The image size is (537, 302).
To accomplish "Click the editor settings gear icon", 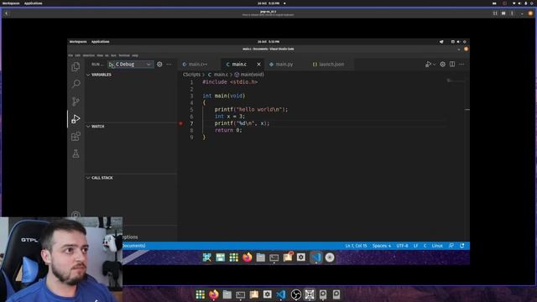I will (x=442, y=64).
